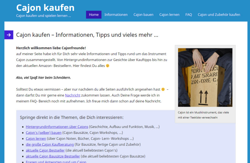Open the Home menu item
250x163 pixels.
[x=94, y=15]
